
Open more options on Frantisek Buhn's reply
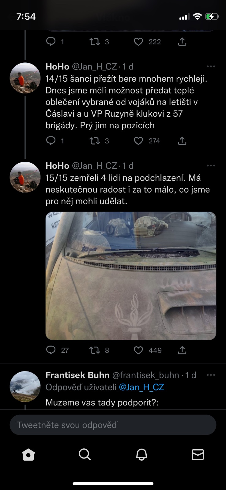(211, 375)
